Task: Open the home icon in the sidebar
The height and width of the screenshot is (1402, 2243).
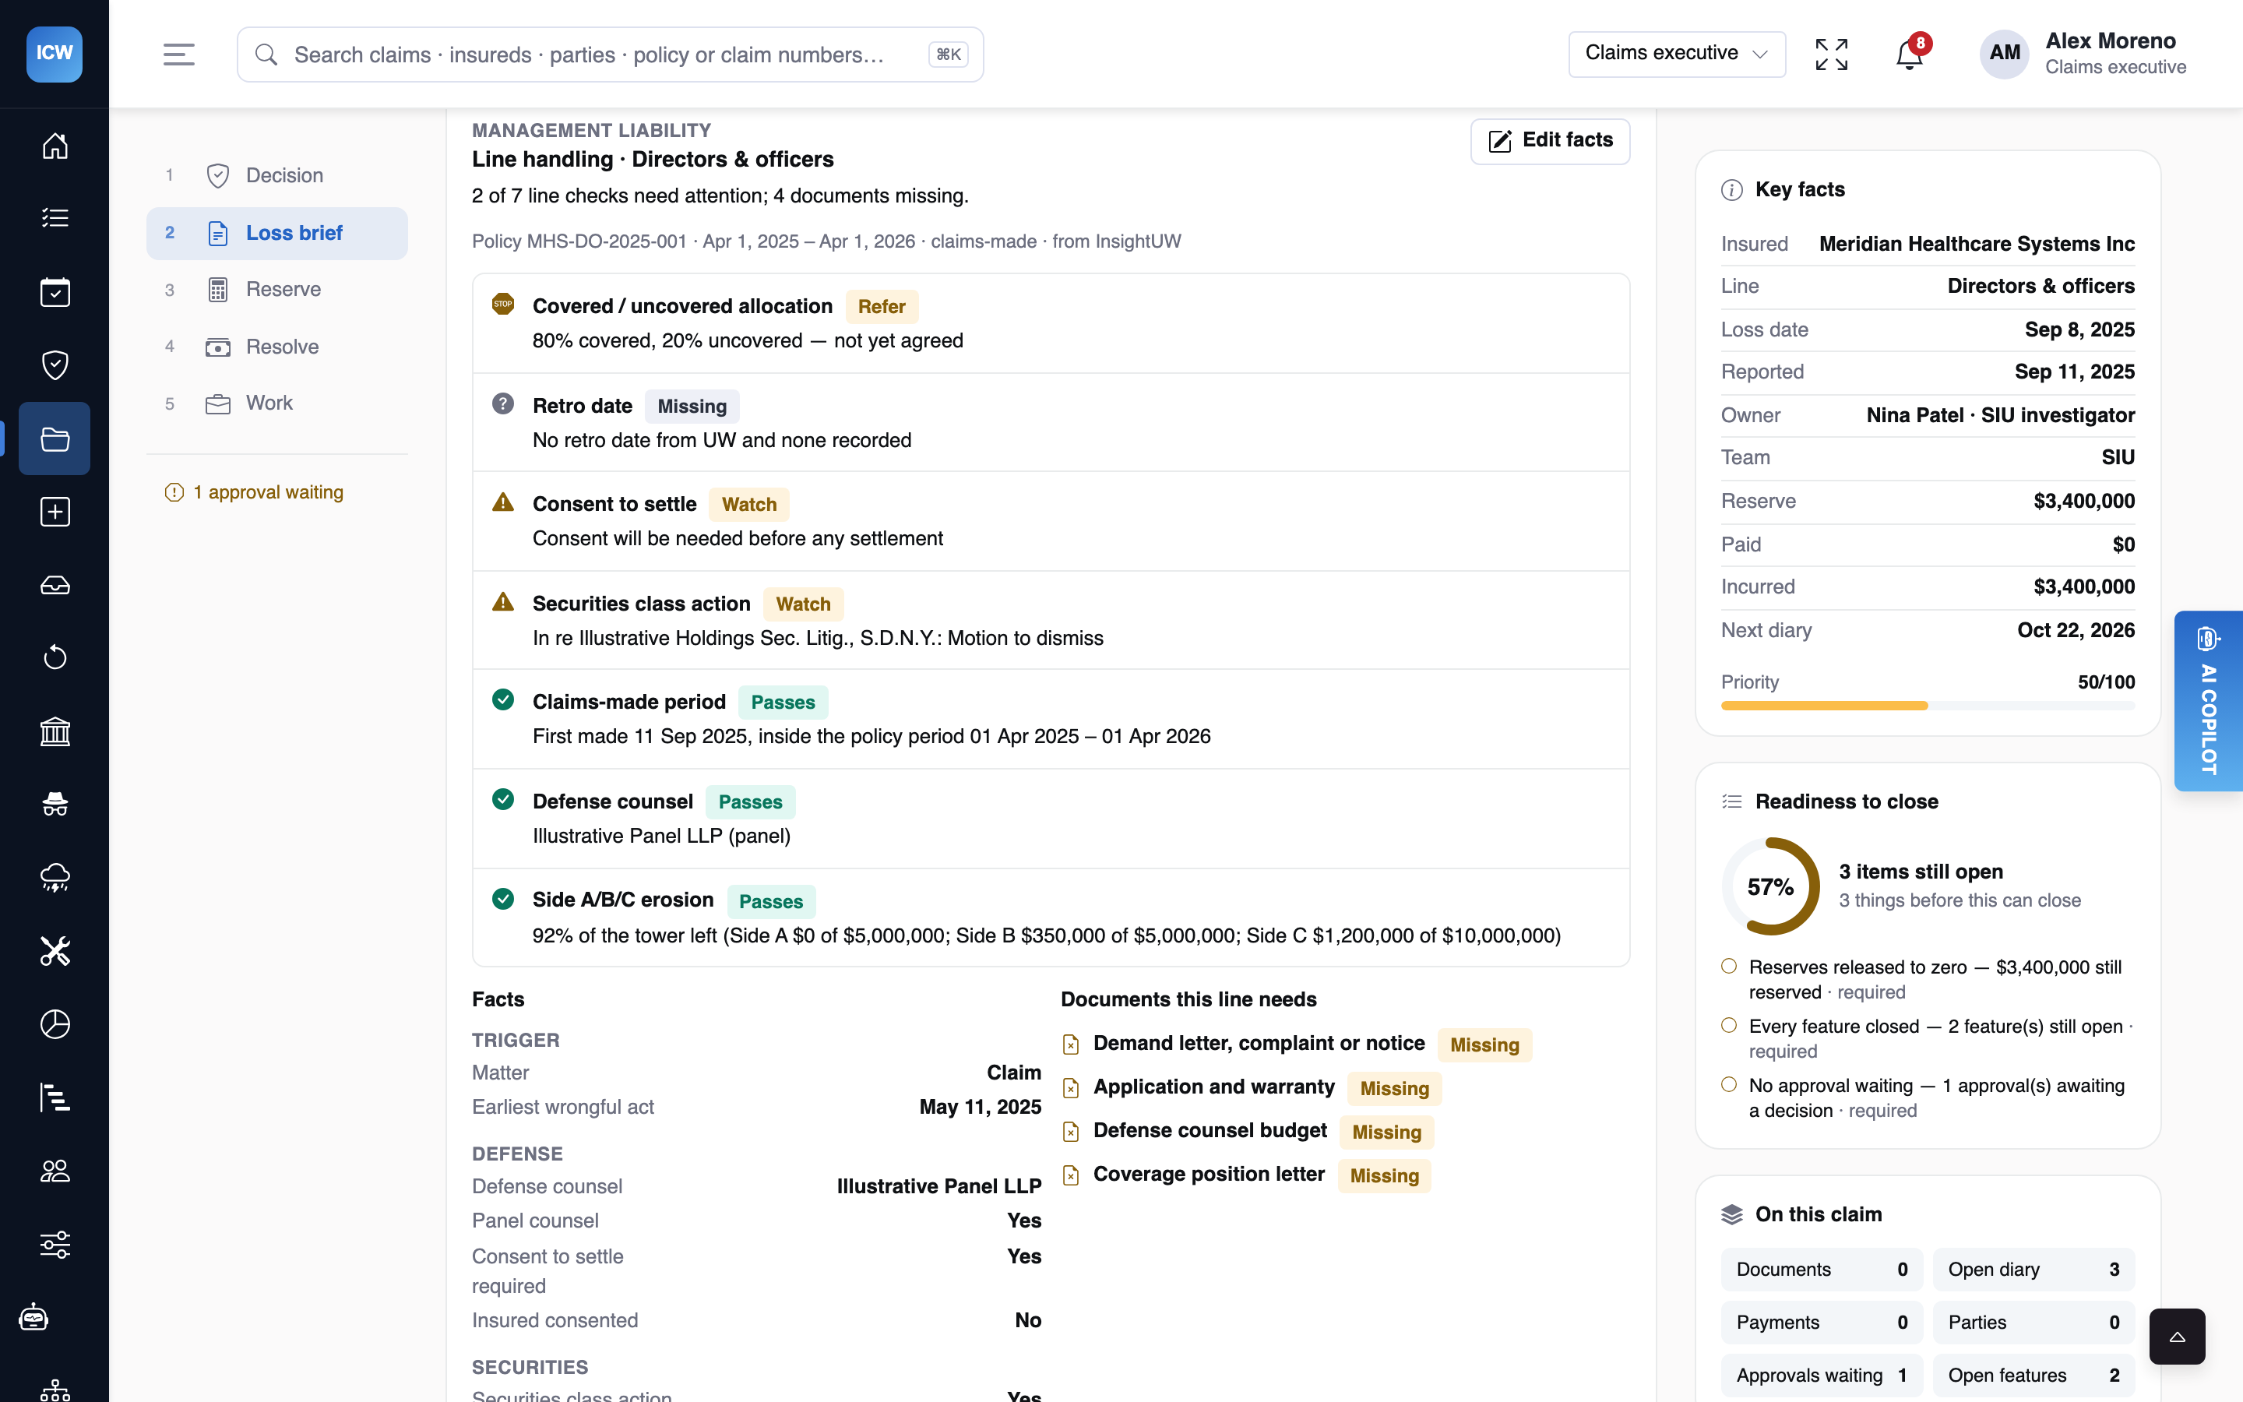Action: click(x=55, y=146)
